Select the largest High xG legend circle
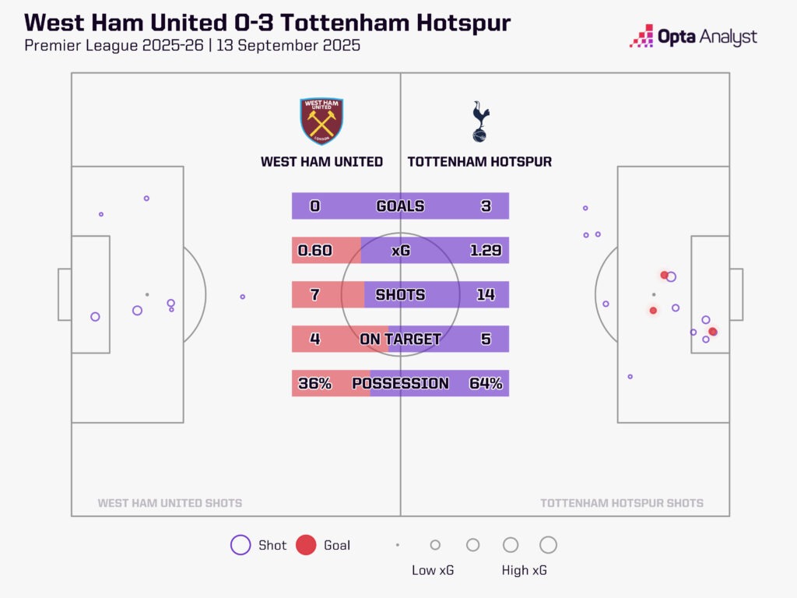This screenshot has height=598, width=797. pyautogui.click(x=548, y=545)
